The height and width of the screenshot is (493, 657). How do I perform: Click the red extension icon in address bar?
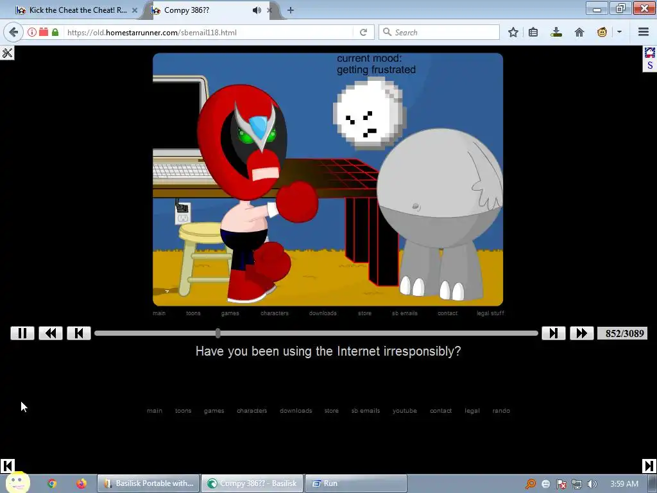coord(44,32)
